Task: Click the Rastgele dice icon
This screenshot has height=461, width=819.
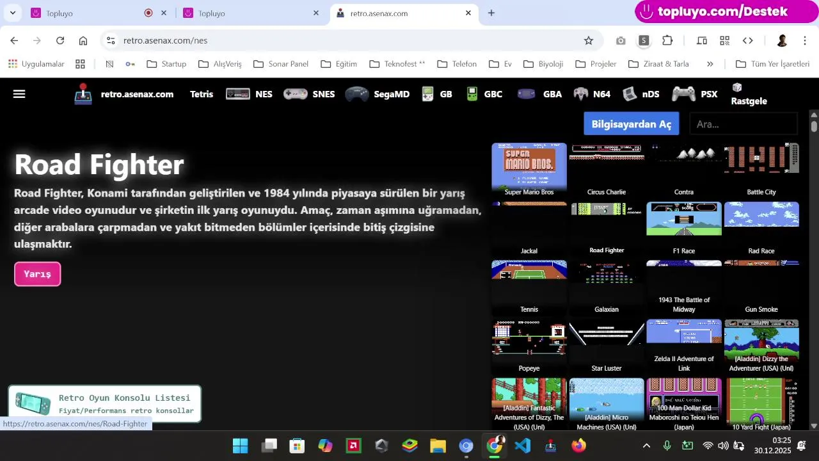Action: point(737,87)
